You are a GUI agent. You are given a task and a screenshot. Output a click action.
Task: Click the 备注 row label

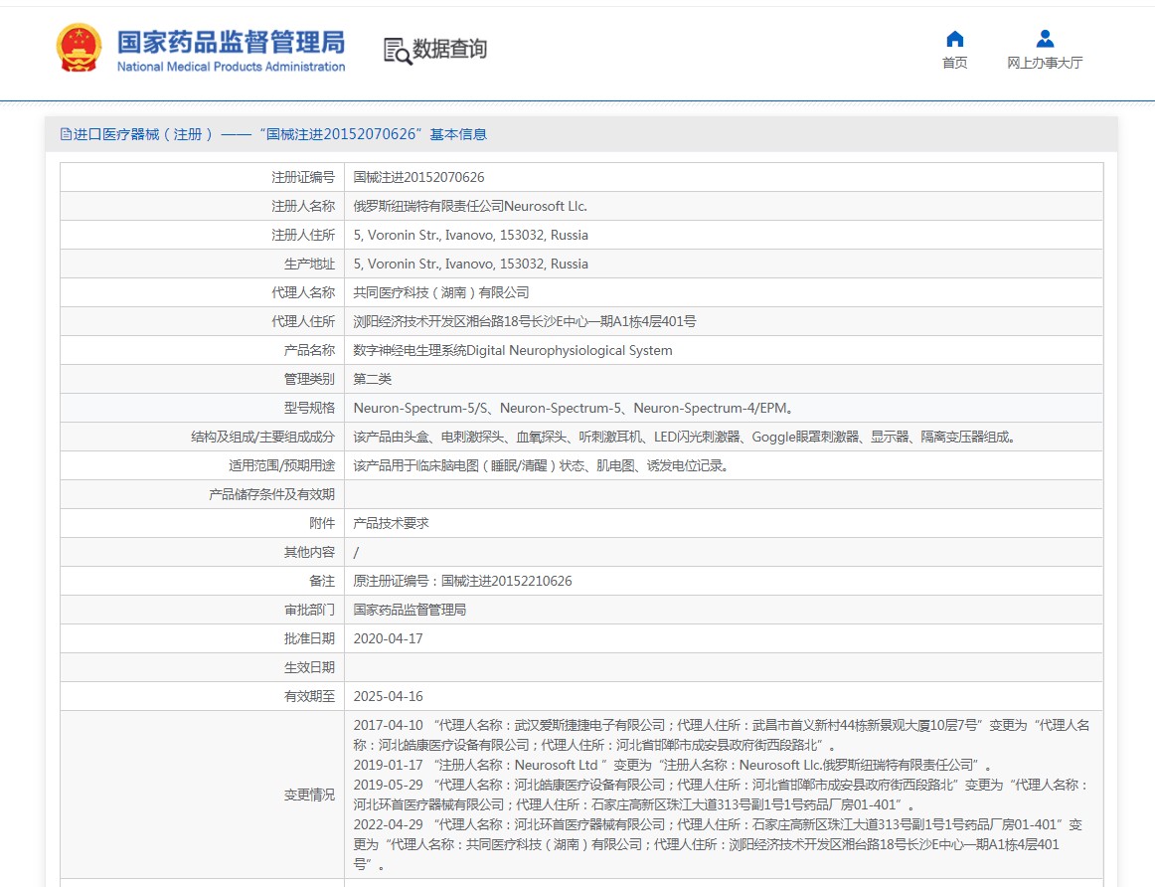point(322,581)
